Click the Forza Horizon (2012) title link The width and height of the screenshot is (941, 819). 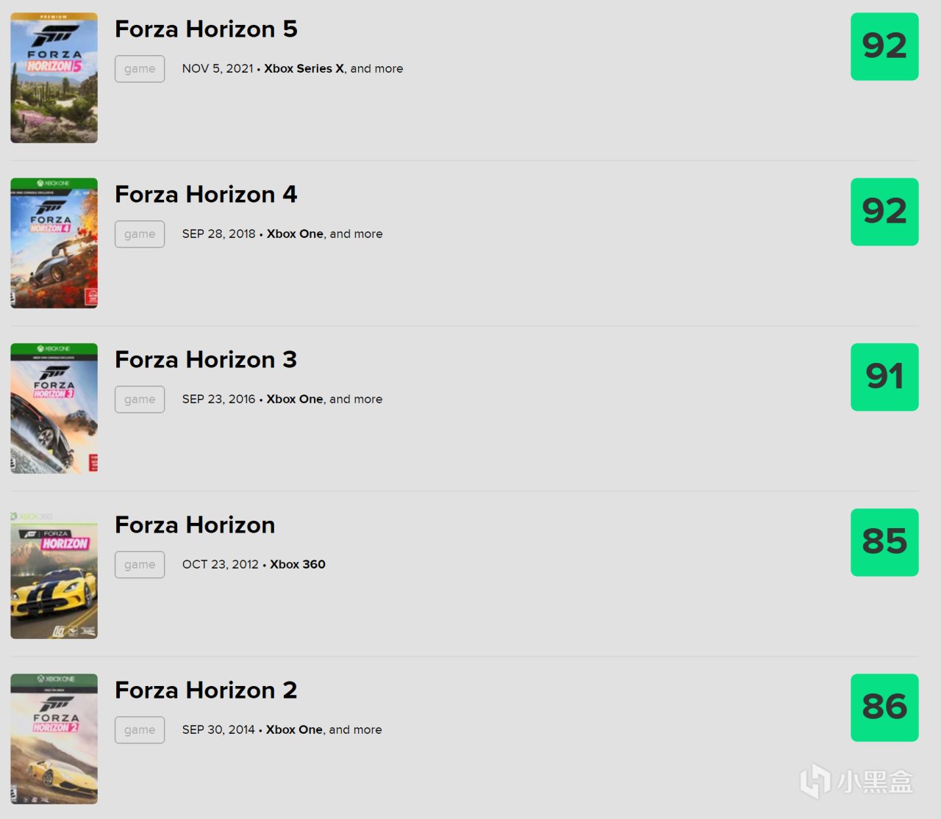[195, 524]
